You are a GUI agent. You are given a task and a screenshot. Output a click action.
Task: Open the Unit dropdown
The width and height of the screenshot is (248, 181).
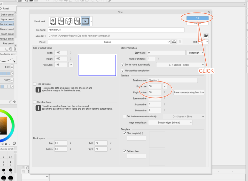[x=204, y=42]
